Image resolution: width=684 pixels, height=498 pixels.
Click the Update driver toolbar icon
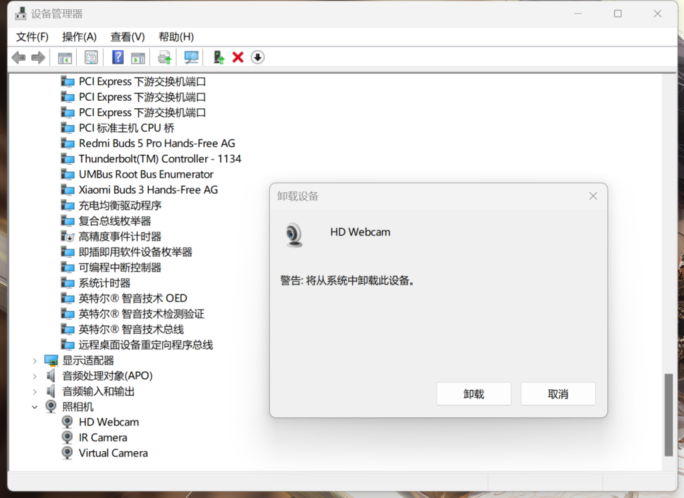point(164,58)
